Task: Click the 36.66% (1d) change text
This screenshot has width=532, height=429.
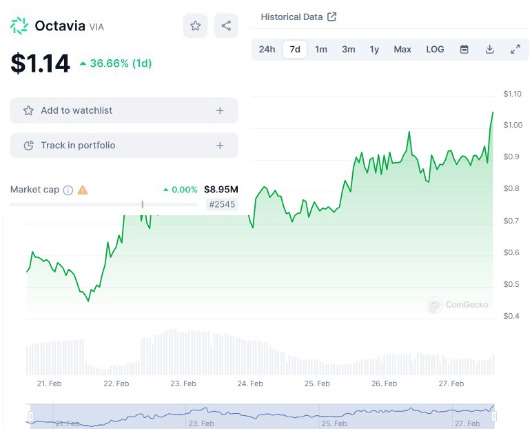Action: (121, 63)
